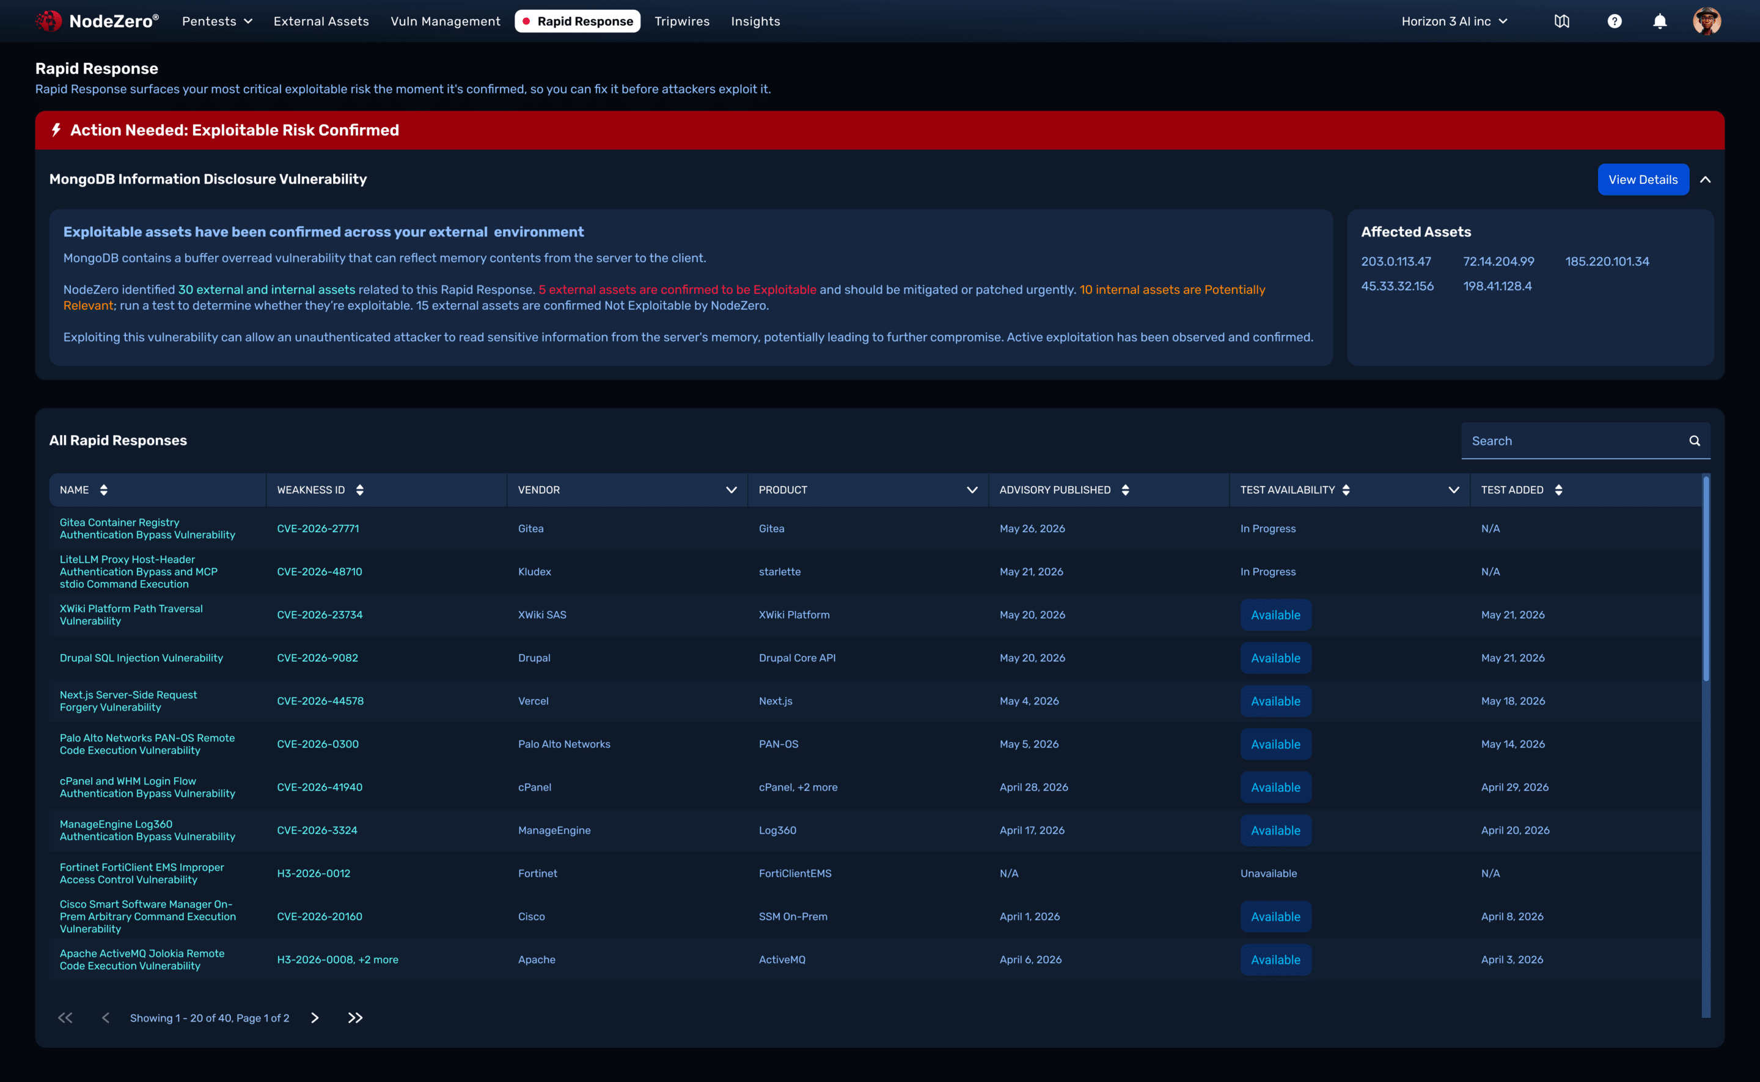Sort by Test Availability arrows
The height and width of the screenshot is (1082, 1760).
1346,490
